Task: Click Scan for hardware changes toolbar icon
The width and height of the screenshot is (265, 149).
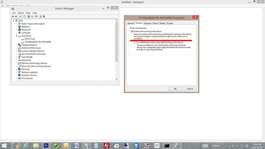Action: (36, 16)
